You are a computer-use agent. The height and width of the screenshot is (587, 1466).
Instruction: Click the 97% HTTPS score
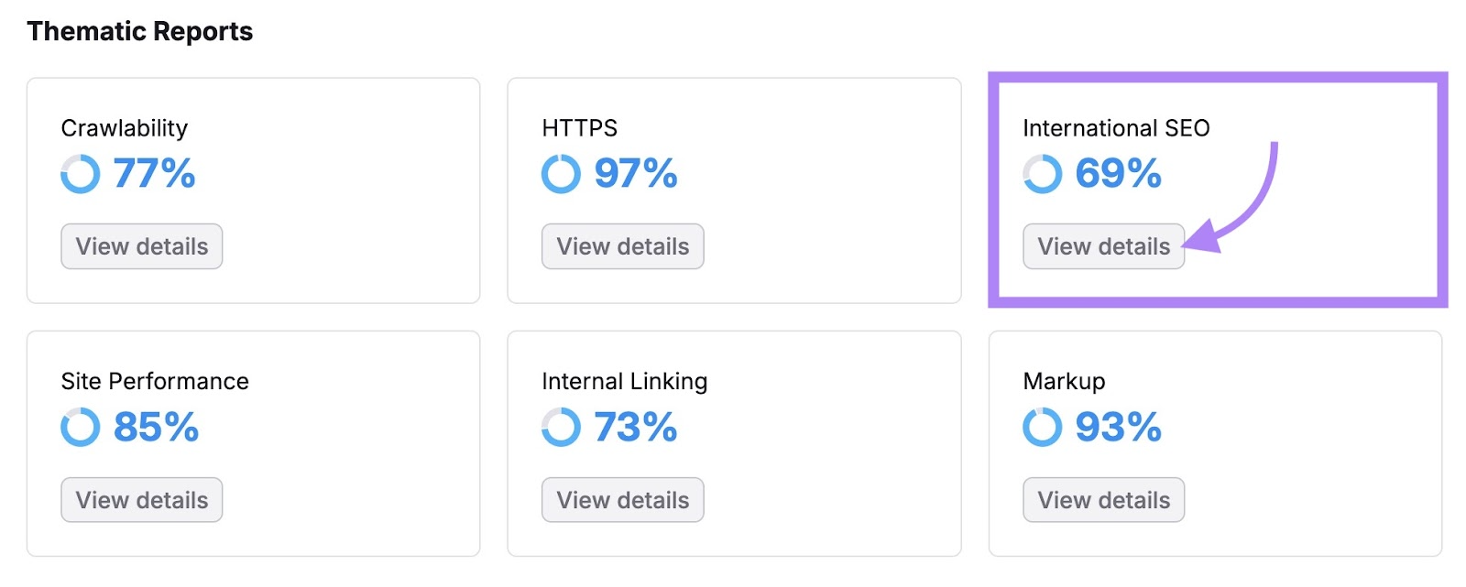(x=634, y=172)
